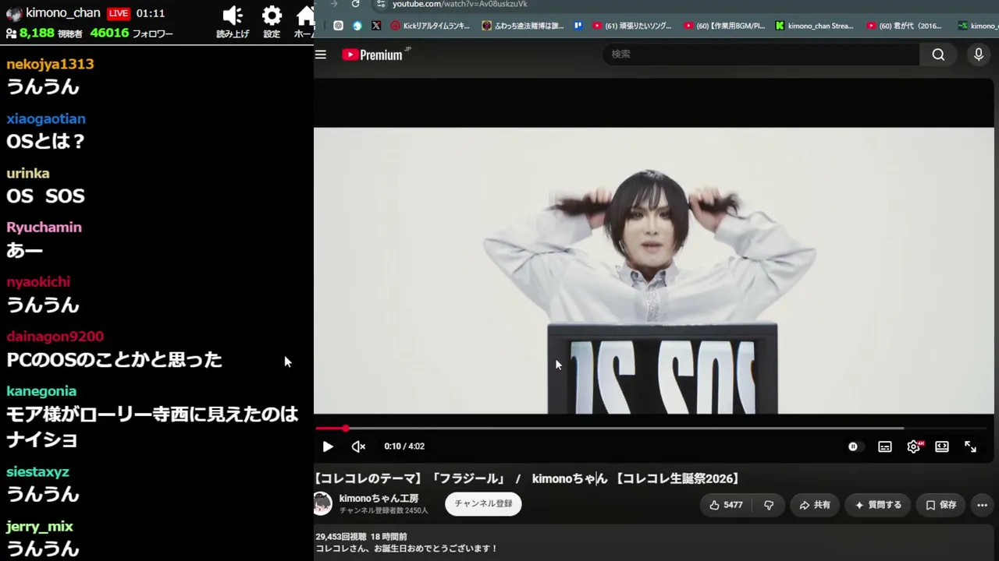Open 設定 gear in chat panel
999x561 pixels.
coord(272,16)
